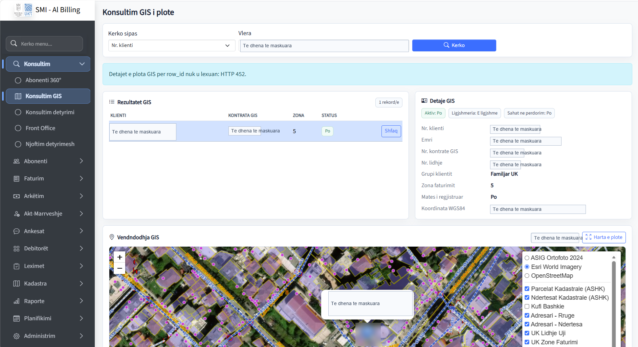Viewport: 638px width, 347px height.
Task: Click the Raporte bar chart icon
Action: point(16,301)
